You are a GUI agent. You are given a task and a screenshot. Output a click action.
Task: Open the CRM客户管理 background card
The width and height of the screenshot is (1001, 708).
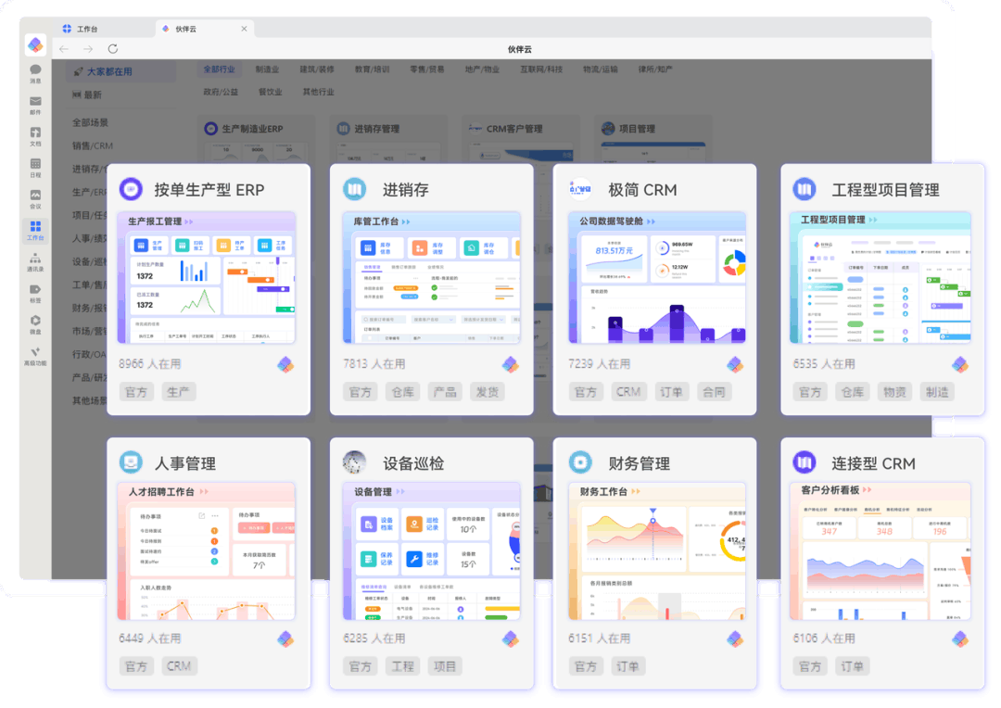[x=521, y=138]
